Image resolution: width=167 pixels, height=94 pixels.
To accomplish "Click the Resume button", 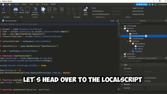I will pos(56,9).
